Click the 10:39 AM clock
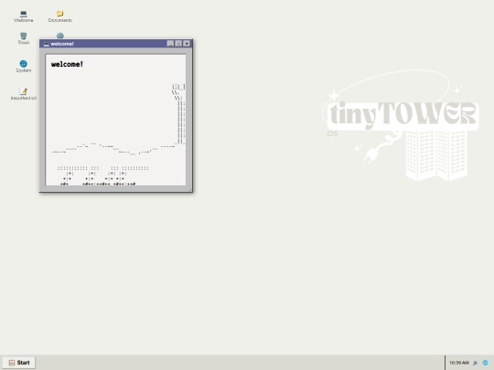The width and height of the screenshot is (494, 370). [x=459, y=363]
